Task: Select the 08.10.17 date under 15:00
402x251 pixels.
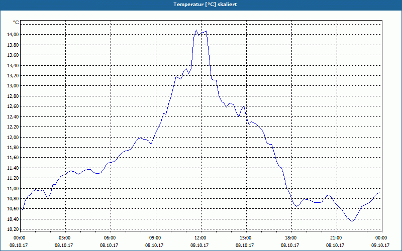Action: point(244,245)
